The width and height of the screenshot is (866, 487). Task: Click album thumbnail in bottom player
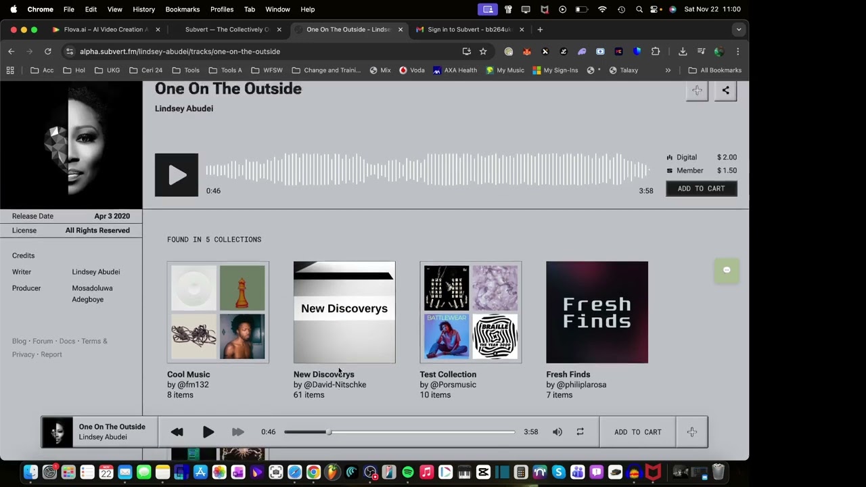pyautogui.click(x=58, y=432)
